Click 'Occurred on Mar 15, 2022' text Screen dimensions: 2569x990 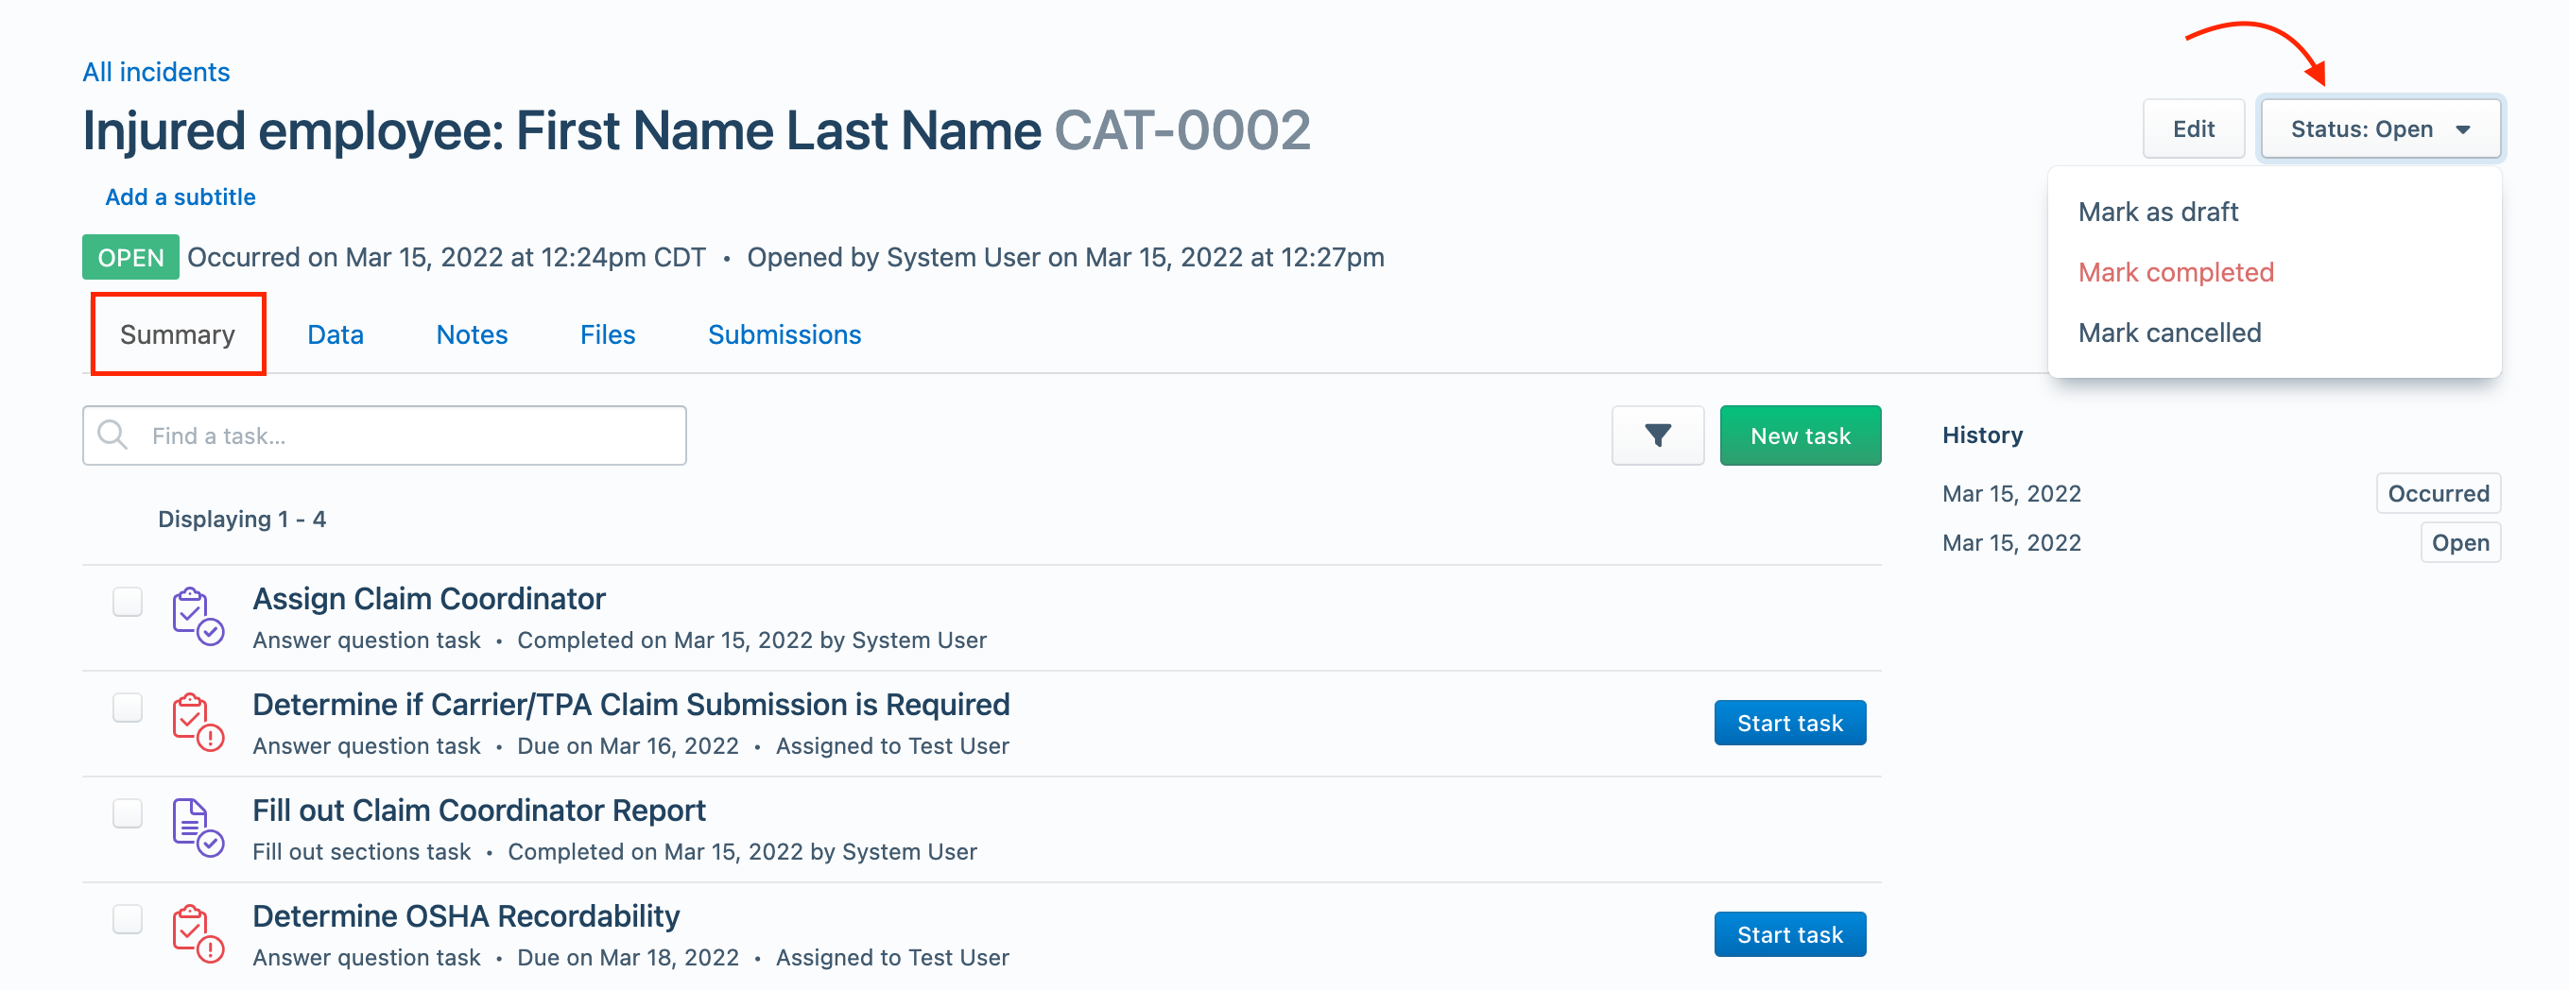pyautogui.click(x=345, y=257)
